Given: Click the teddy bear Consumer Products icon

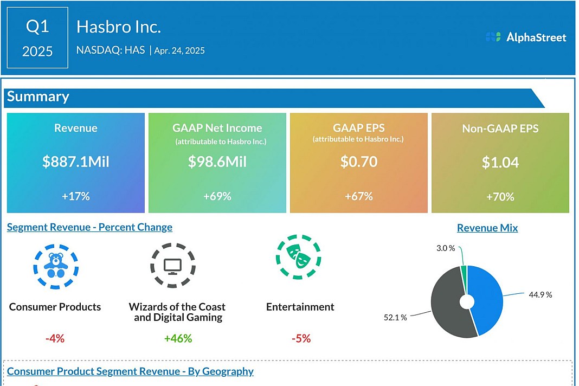Looking at the screenshot, I should tap(56, 266).
